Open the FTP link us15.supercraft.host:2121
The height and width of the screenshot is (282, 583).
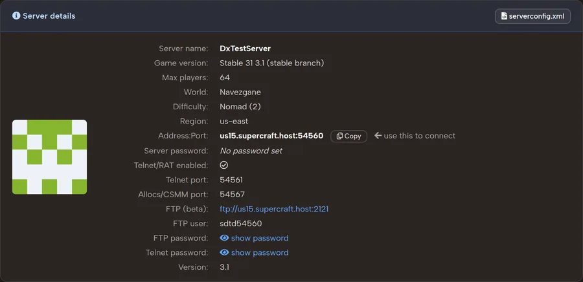pos(274,209)
